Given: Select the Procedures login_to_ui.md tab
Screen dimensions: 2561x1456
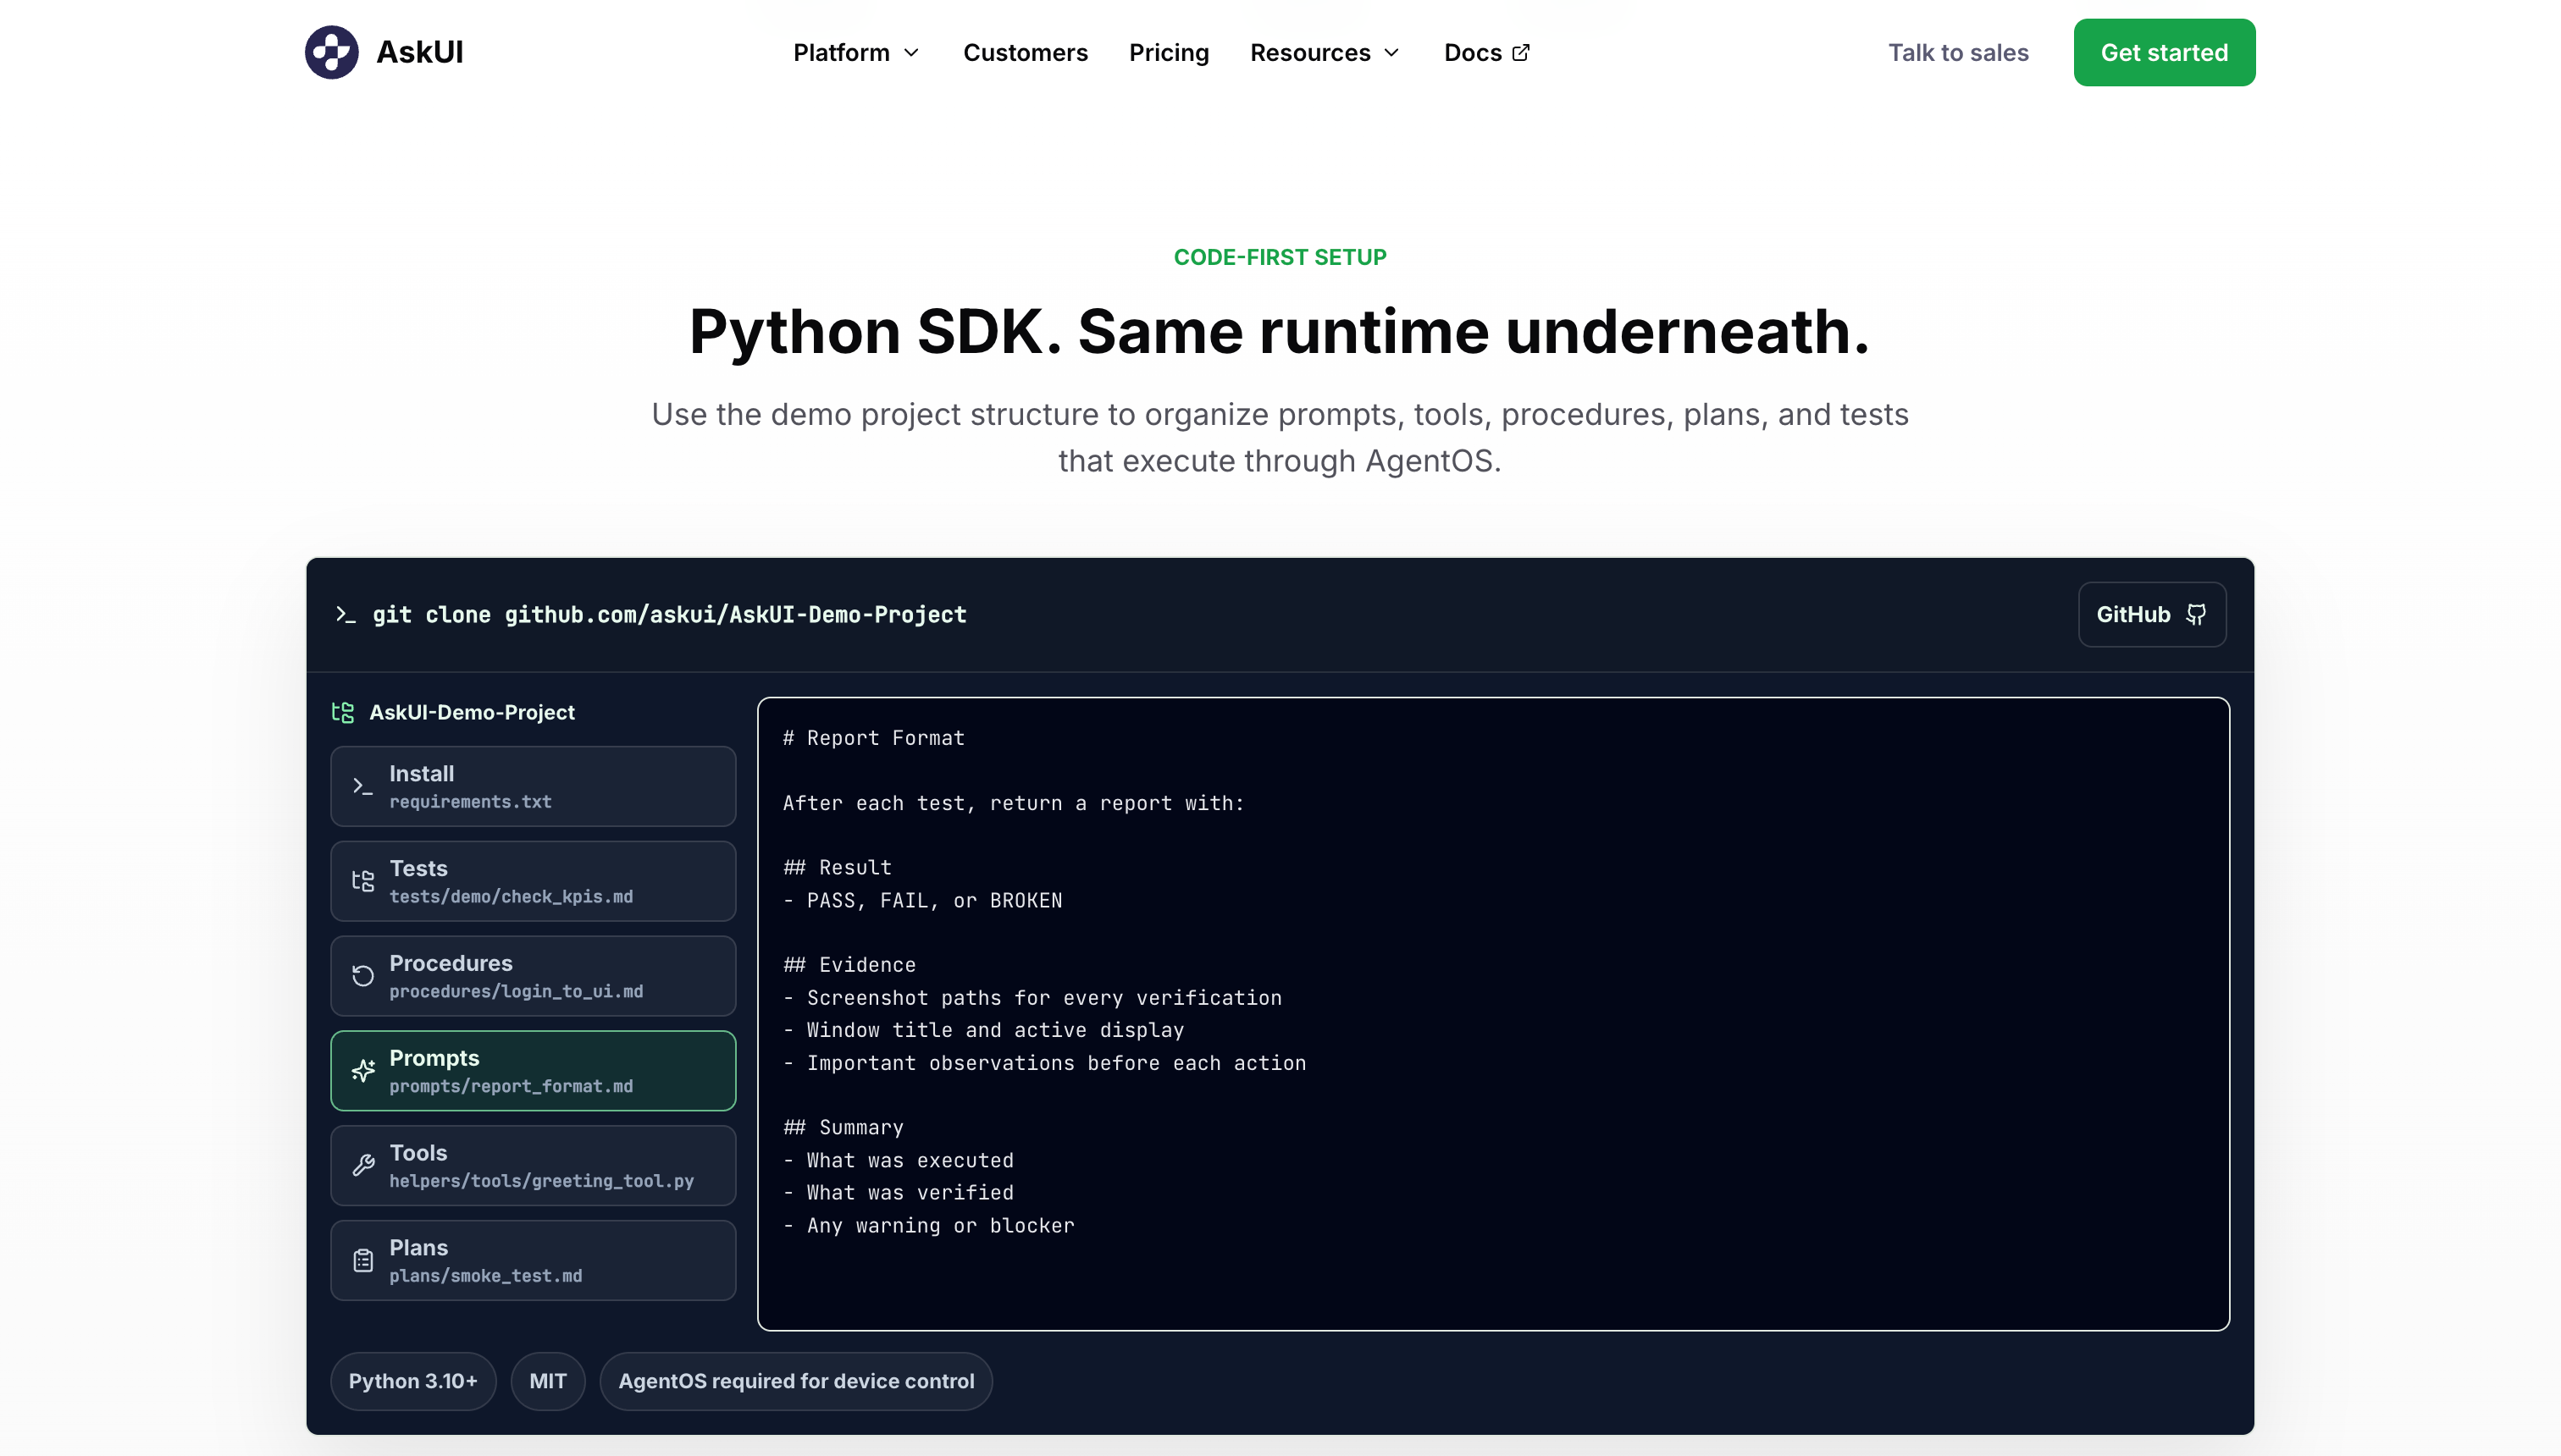Looking at the screenshot, I should 534,976.
